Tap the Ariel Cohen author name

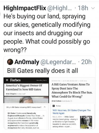point(56,101)
